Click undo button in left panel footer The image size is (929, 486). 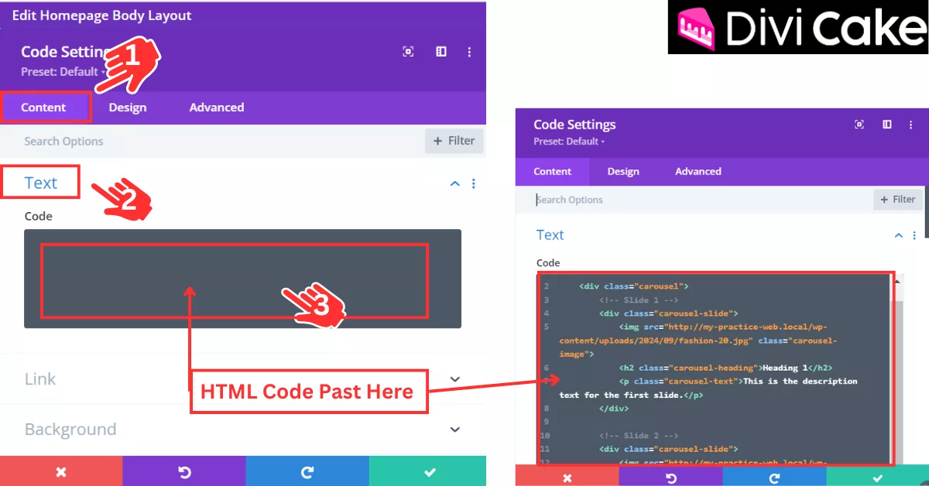point(184,471)
